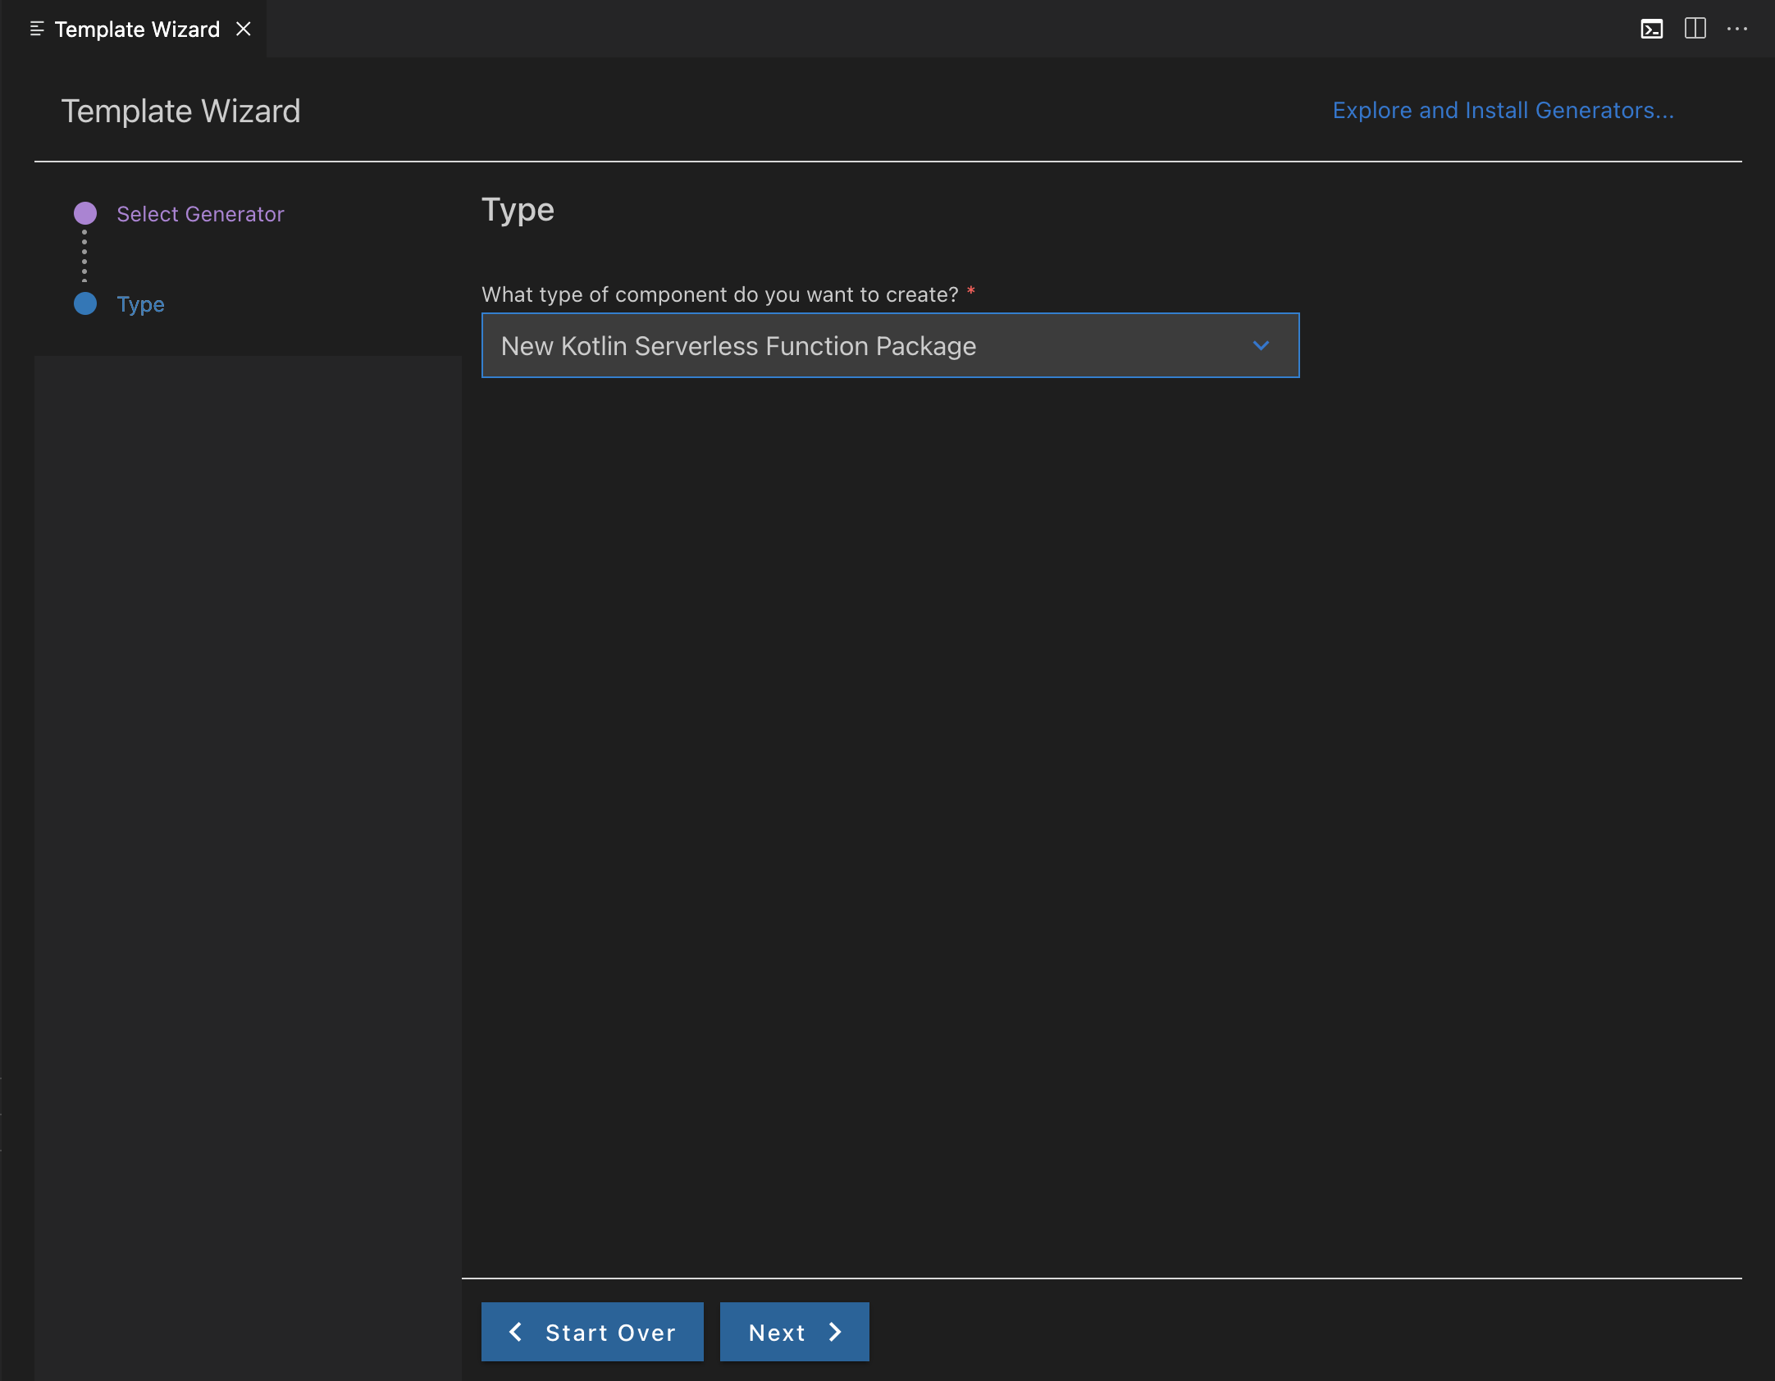Select the Template Wizard editor tab
Viewport: 1775px width, 1381px height.
pos(137,30)
